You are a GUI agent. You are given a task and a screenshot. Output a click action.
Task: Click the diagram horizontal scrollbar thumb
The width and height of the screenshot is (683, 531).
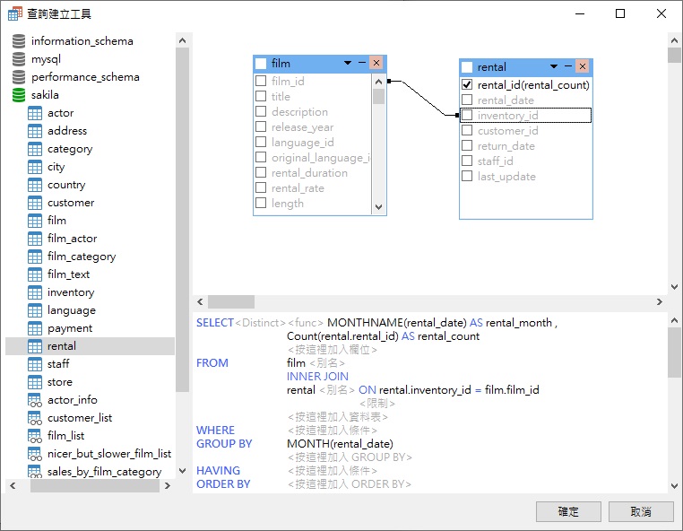click(231, 302)
